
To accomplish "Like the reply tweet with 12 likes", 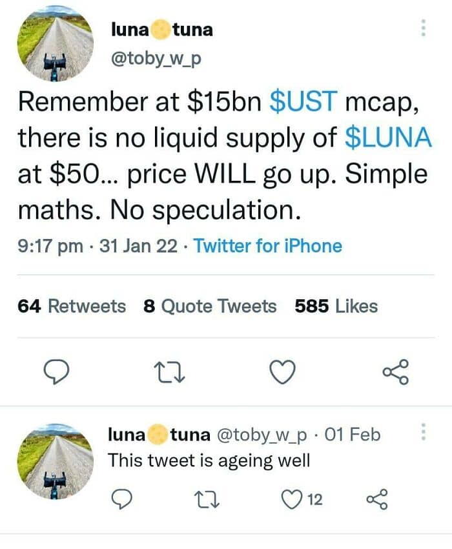I will point(292,499).
